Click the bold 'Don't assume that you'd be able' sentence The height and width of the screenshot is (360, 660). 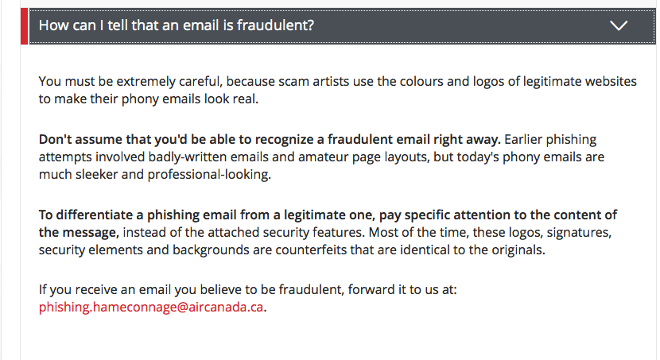(270, 139)
